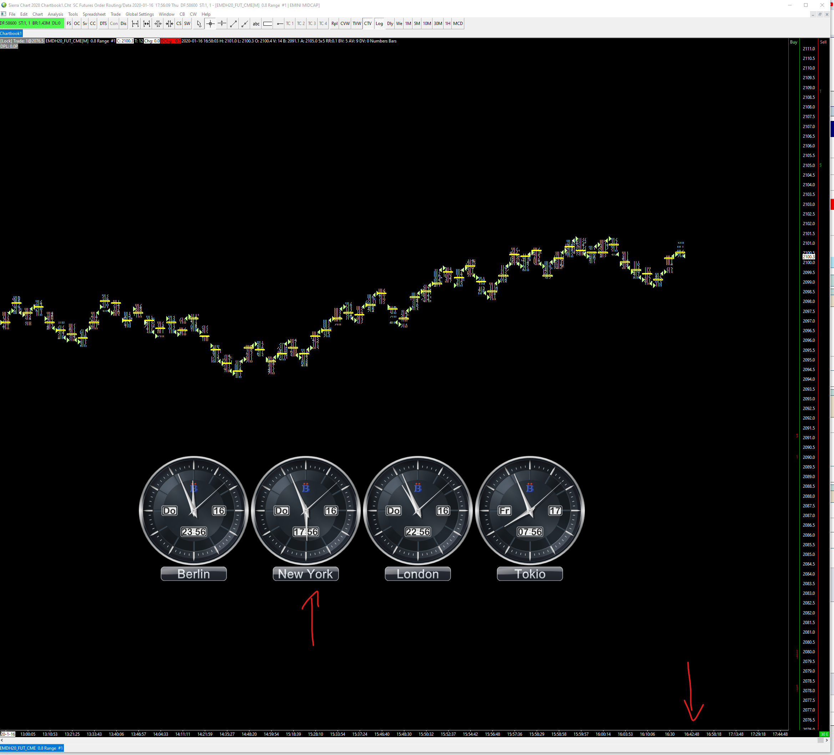Open the Spreadsheet menu

94,14
